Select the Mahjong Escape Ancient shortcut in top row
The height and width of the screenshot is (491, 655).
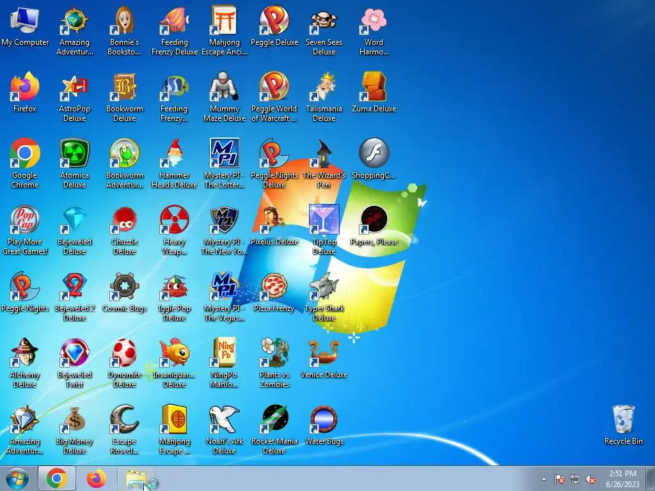coord(225,31)
